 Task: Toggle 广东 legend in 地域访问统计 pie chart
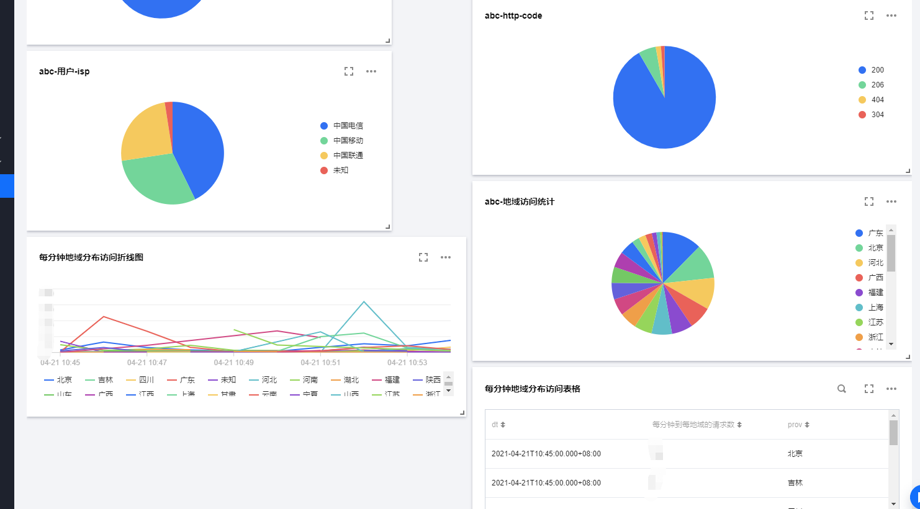(869, 233)
